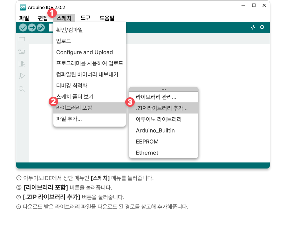
Task: Select .ZIP 라이브러리 추가... option
Action: 161,108
